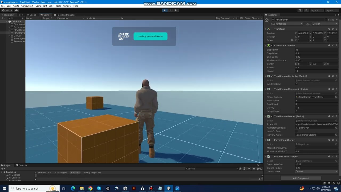Open the Assets menu
The height and width of the screenshot is (192, 341).
tap(16, 6)
